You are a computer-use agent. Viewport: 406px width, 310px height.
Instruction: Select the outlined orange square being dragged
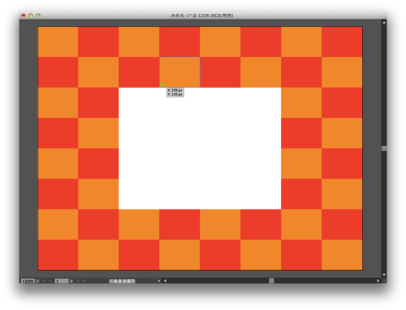pos(179,72)
